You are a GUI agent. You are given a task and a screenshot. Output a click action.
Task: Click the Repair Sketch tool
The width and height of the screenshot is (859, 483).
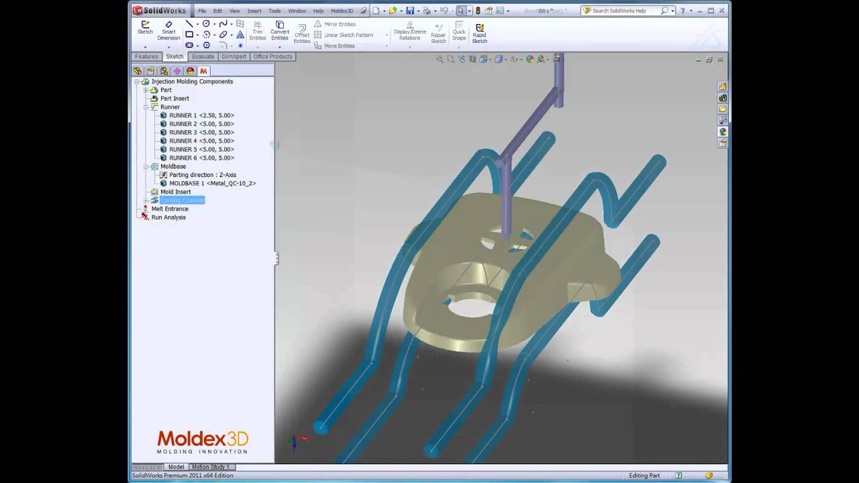(x=438, y=34)
